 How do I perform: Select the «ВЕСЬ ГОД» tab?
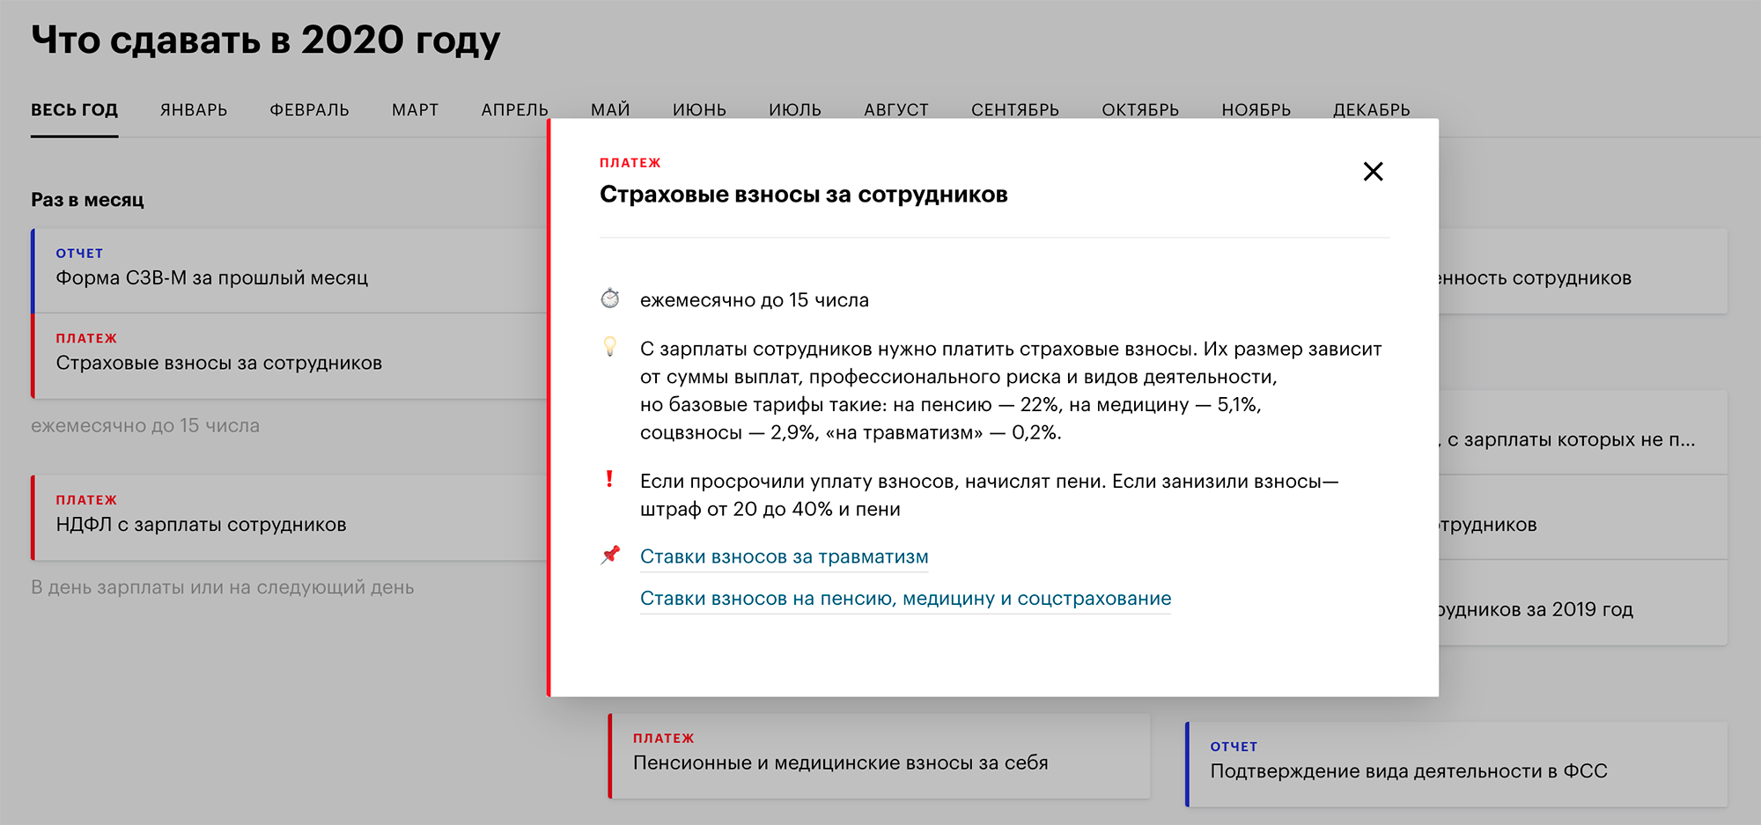(74, 110)
